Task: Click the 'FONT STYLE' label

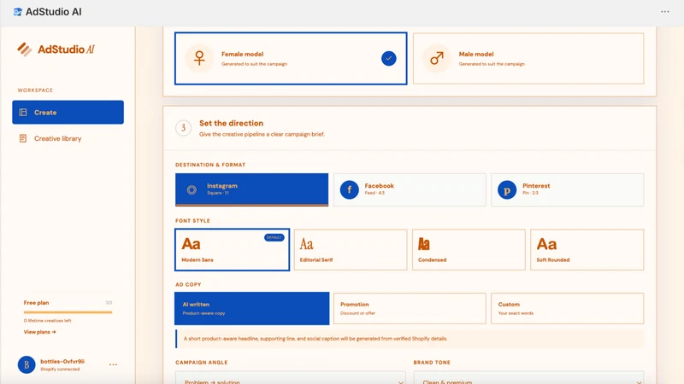Action: (192, 221)
